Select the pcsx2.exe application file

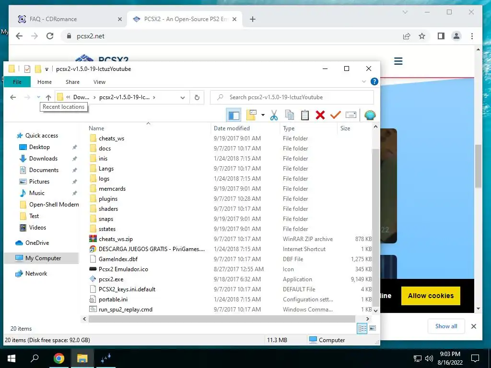coord(111,279)
